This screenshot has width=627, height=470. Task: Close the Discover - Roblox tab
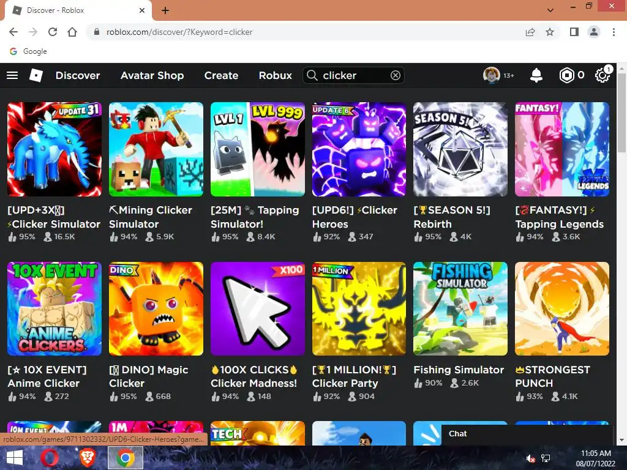(142, 10)
